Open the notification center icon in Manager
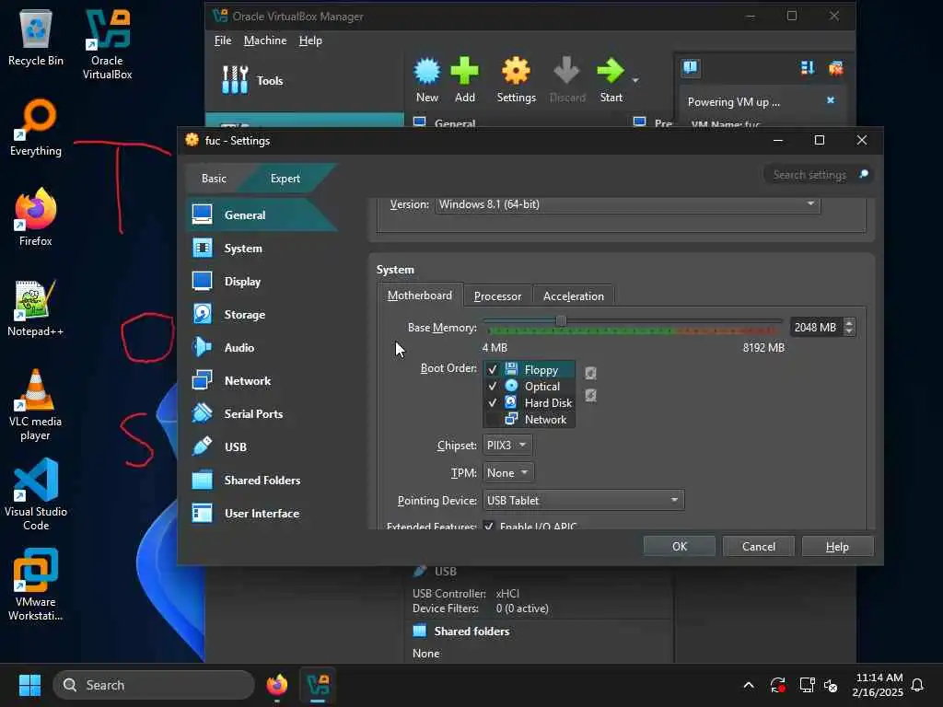 click(691, 67)
